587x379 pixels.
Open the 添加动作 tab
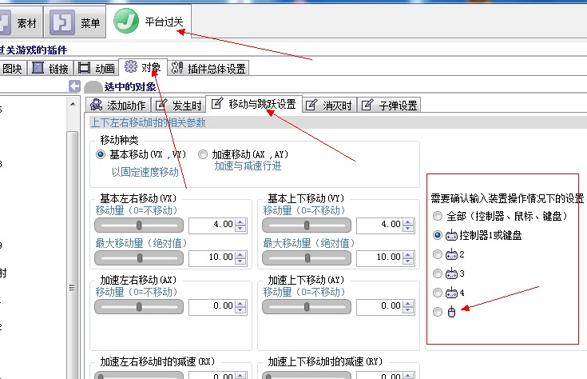[118, 105]
